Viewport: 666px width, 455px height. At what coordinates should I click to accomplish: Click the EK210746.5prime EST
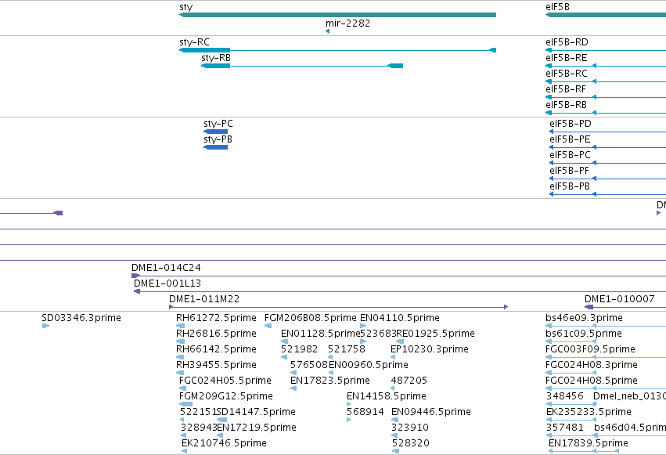185,451
